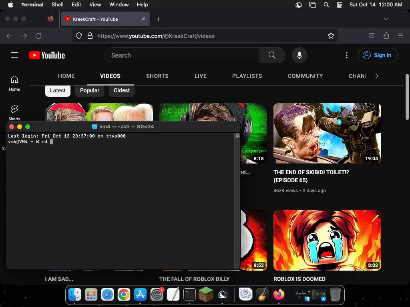Select the Popular sort chip
The width and height of the screenshot is (410, 307).
tap(90, 91)
